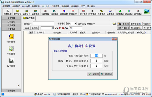Click 重置查询(R) button
The image size is (152, 97).
pos(136,24)
